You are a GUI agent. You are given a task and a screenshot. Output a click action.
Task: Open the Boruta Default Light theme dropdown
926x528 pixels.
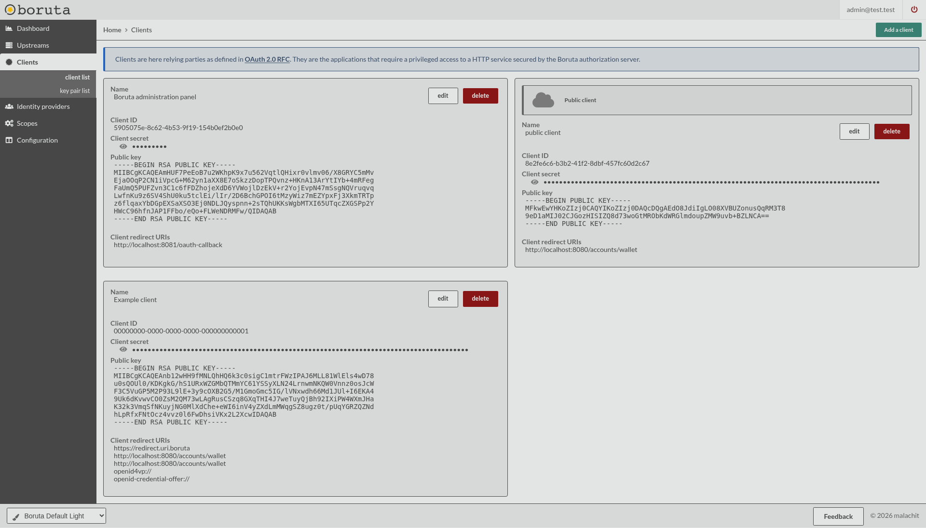pos(56,516)
